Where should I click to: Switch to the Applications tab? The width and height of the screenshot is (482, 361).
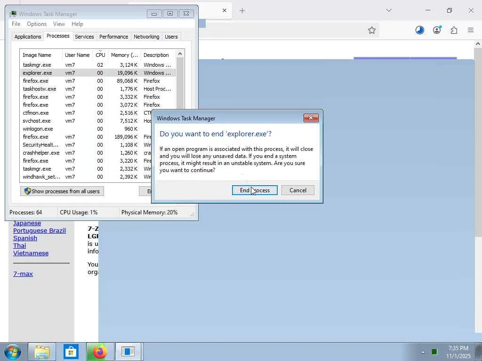coord(28,37)
